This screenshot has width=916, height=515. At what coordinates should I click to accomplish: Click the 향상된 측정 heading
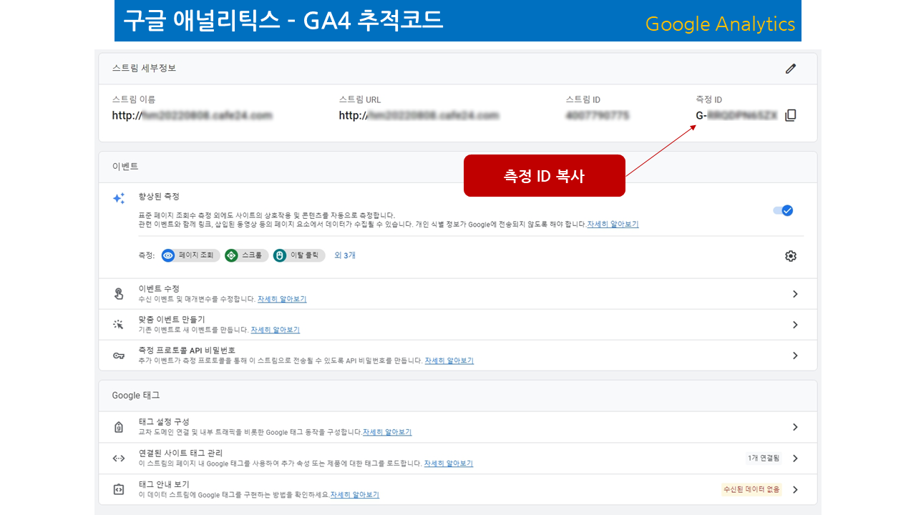point(159,196)
